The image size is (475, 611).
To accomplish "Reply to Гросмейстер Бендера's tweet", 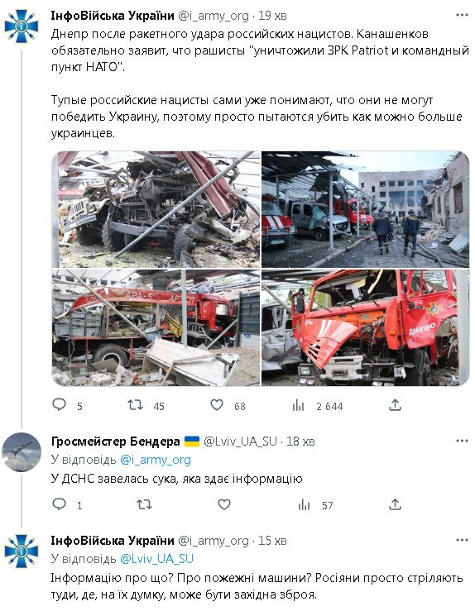I will click(x=60, y=504).
